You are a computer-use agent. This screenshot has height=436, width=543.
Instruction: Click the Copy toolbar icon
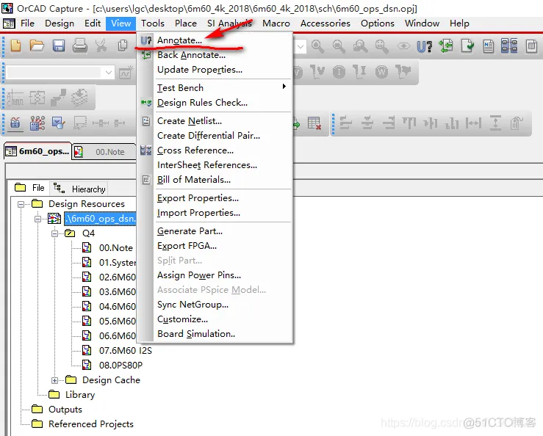[x=122, y=46]
